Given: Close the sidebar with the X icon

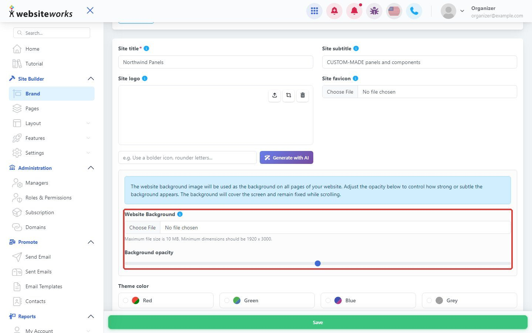Looking at the screenshot, I should (x=90, y=10).
